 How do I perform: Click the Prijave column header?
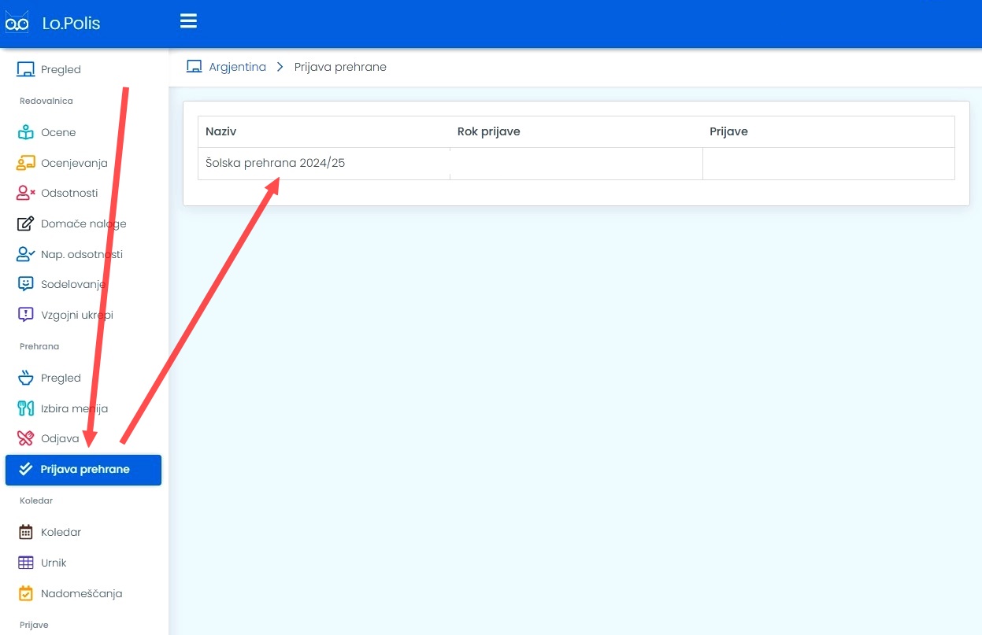(728, 131)
